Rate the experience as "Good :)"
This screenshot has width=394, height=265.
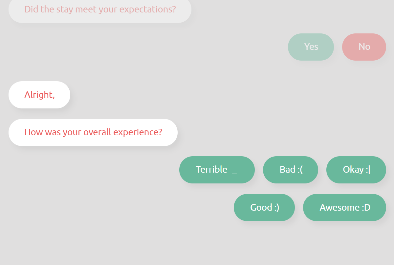[x=264, y=207]
